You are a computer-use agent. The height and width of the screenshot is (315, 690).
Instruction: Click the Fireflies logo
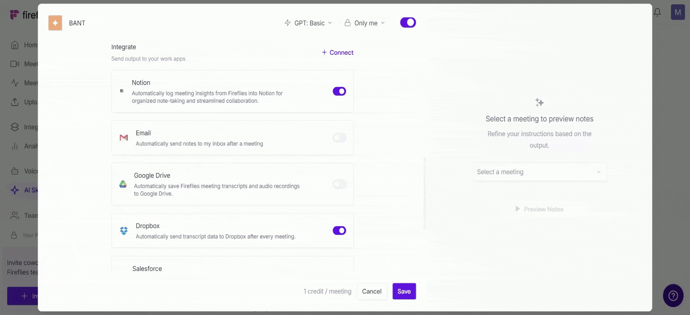click(x=23, y=15)
